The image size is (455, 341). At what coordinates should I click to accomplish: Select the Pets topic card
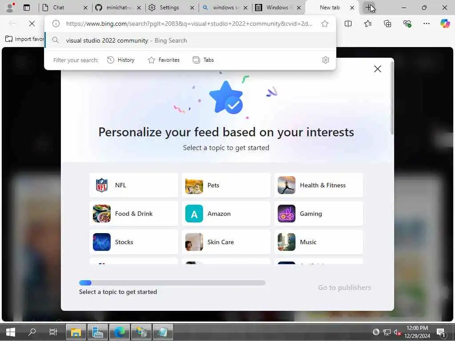tap(226, 185)
